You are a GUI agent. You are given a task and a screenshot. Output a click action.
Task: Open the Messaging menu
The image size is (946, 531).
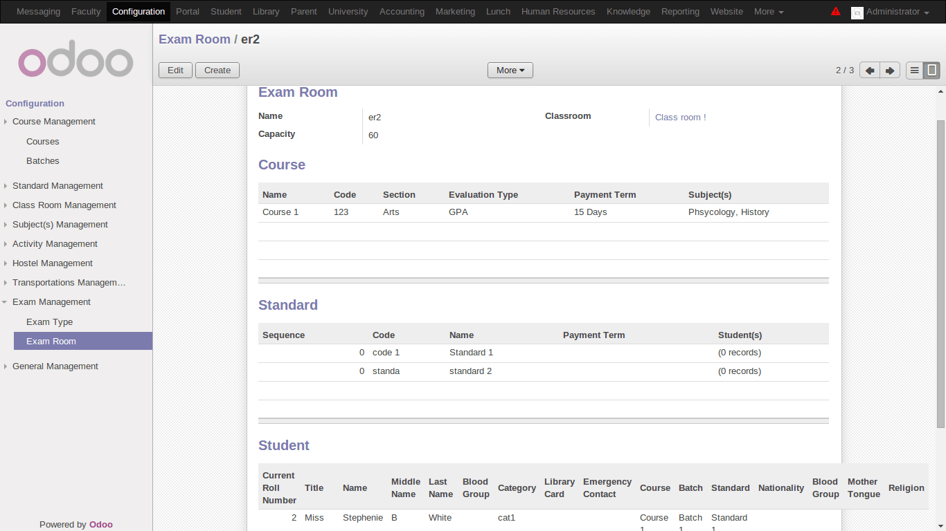click(x=38, y=12)
